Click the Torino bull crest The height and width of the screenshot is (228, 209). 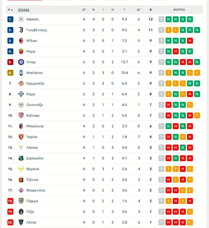[21, 137]
